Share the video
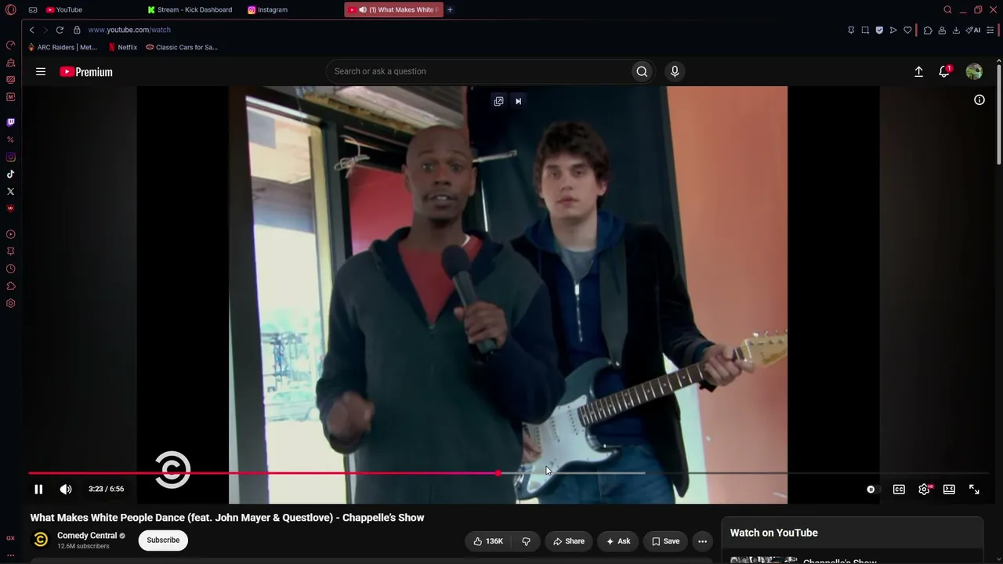 [568, 541]
